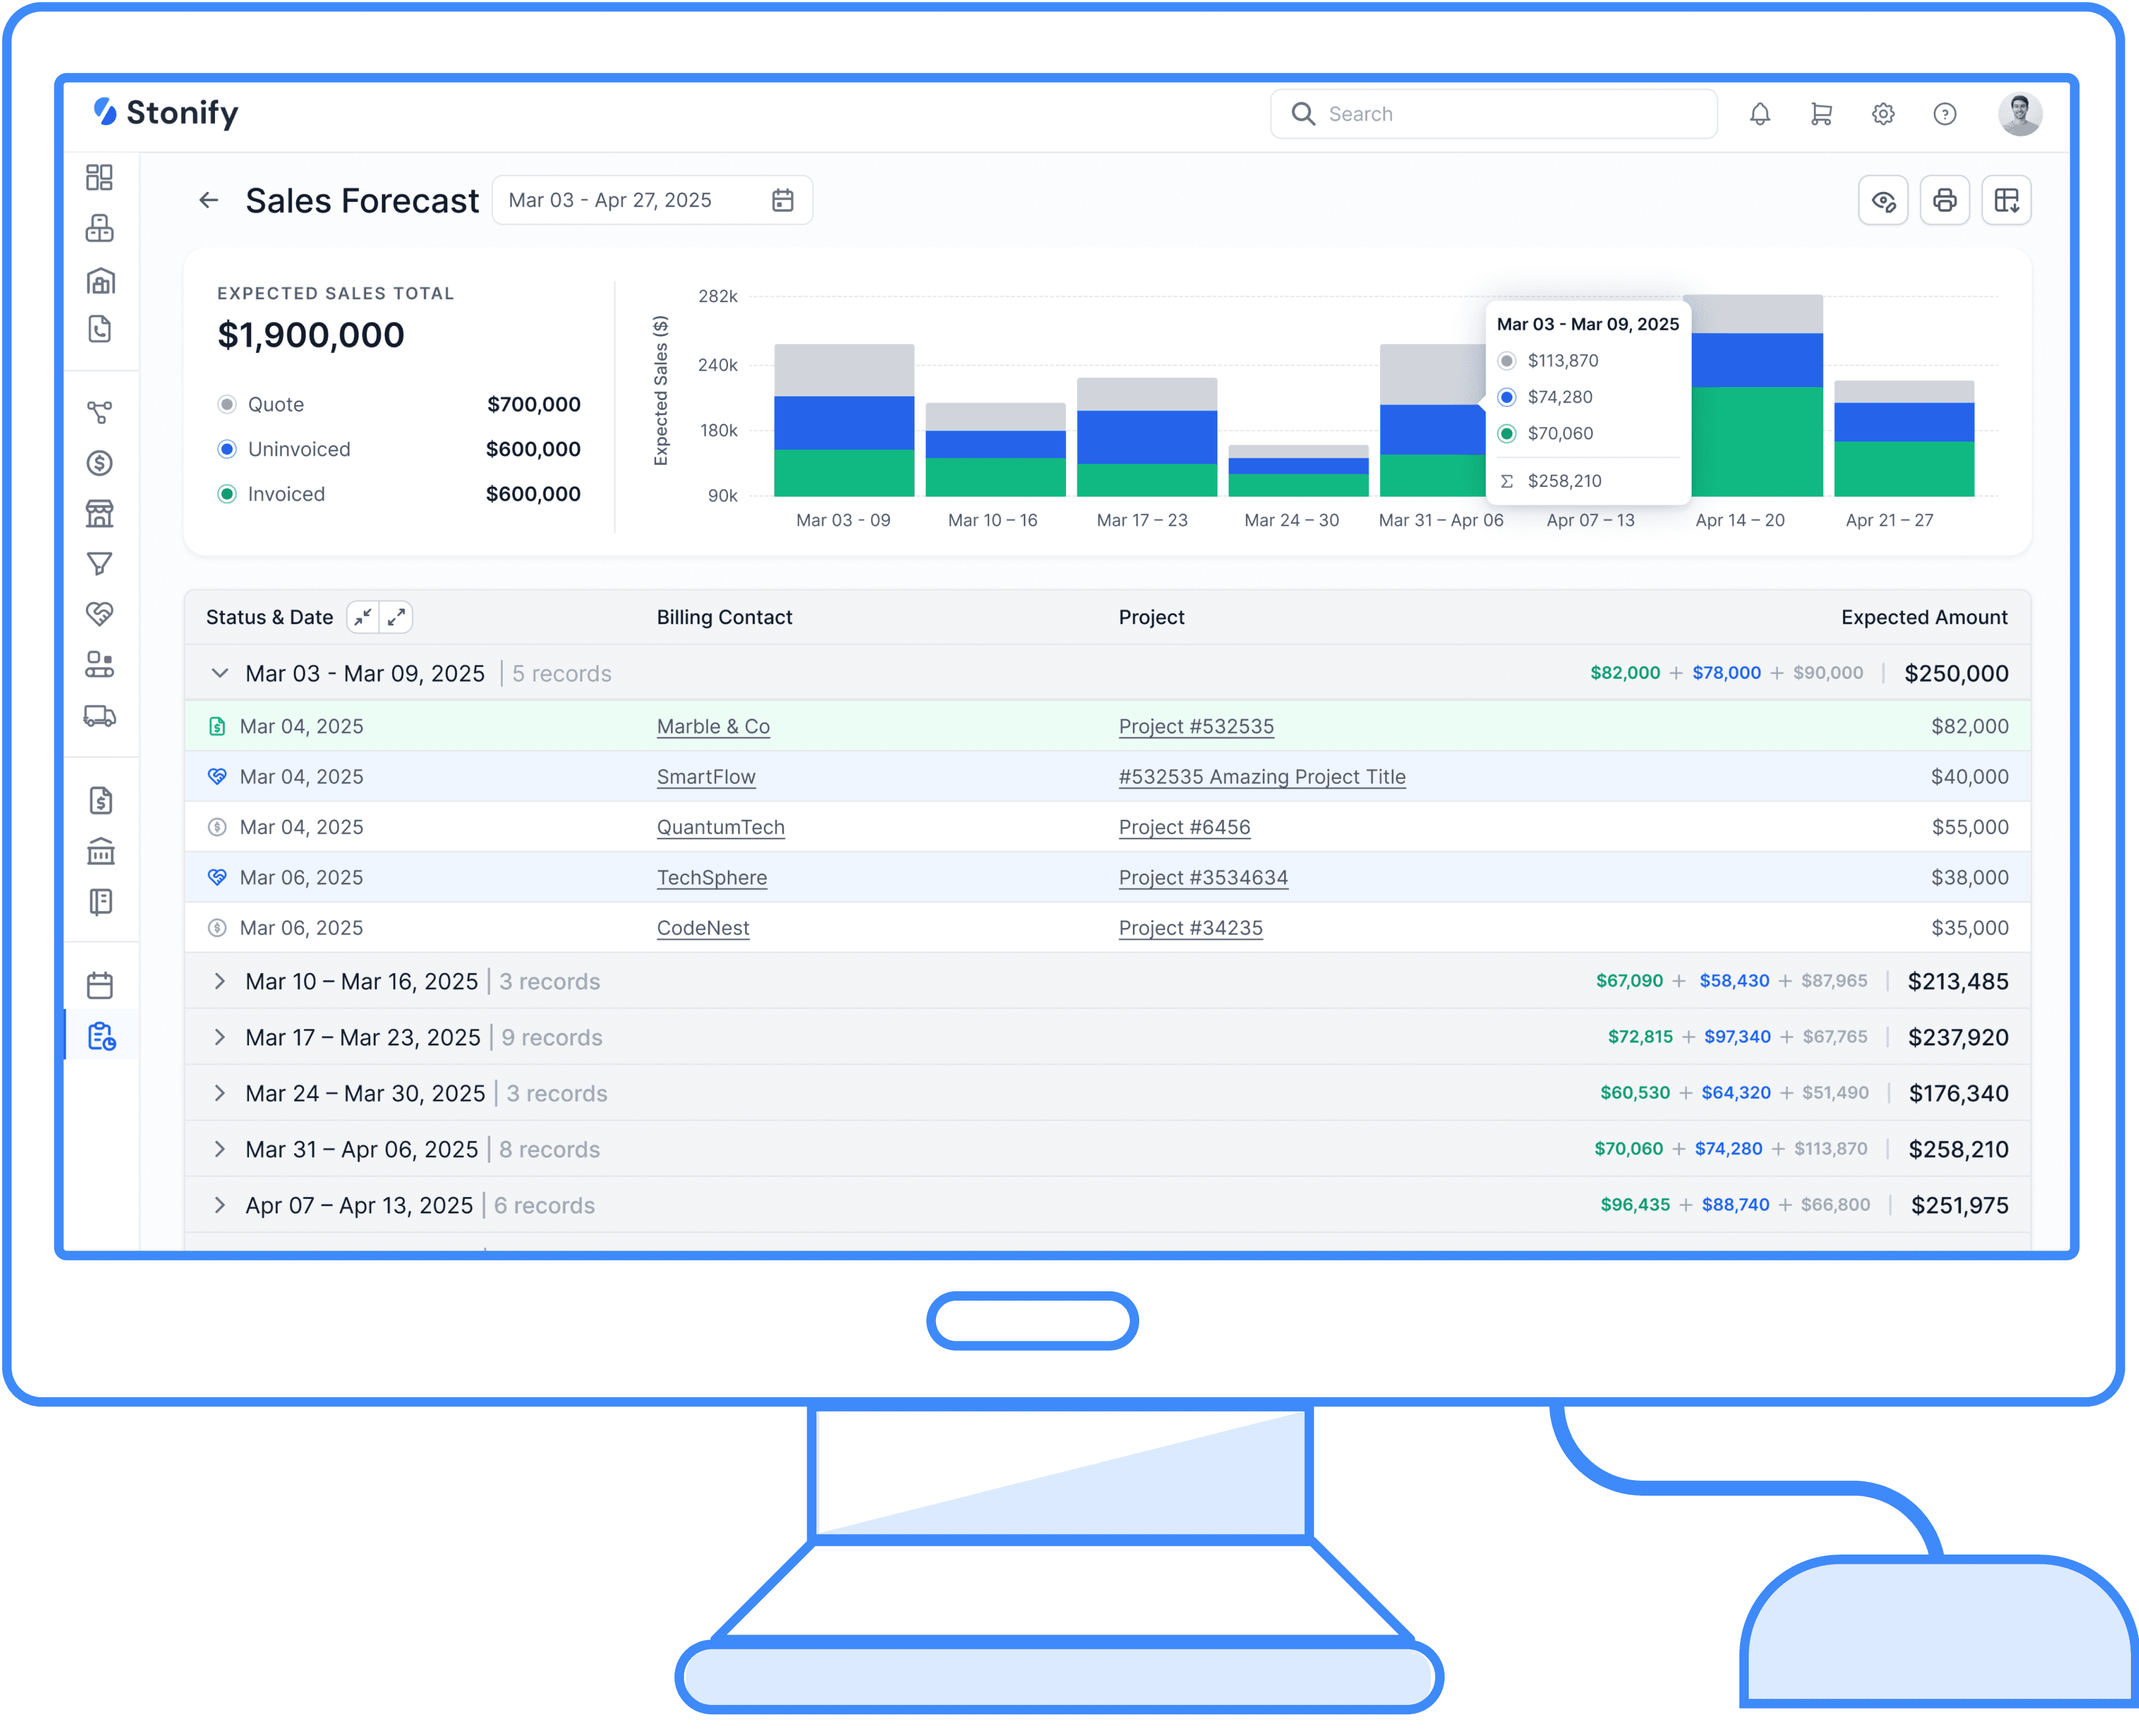This screenshot has height=1736, width=2139.
Task: Open the shopping cart icon
Action: (1821, 114)
